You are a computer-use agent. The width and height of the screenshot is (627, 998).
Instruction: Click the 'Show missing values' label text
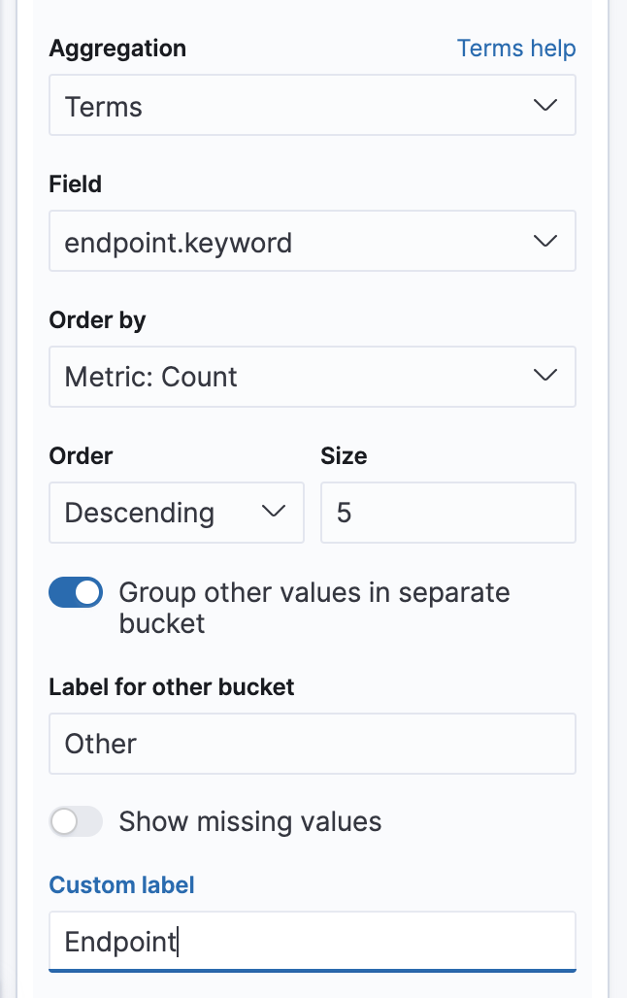pos(250,822)
